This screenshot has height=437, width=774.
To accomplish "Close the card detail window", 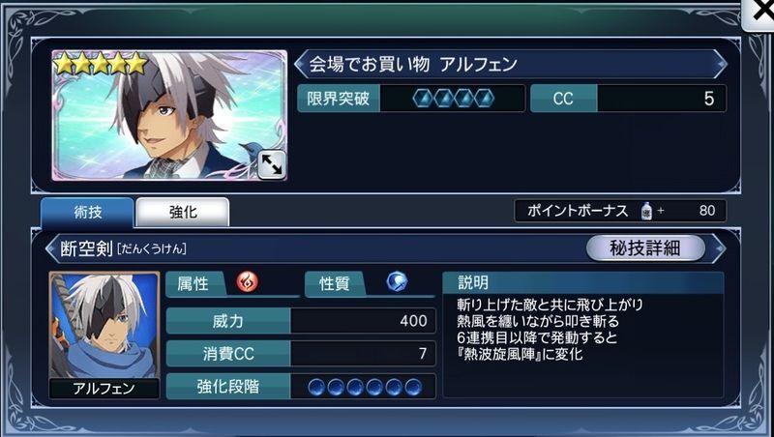I will 759,14.
